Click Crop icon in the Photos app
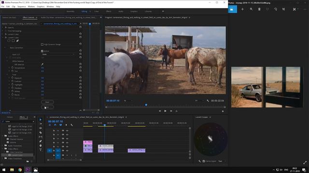This screenshot has width=309, height=173. coord(283,9)
